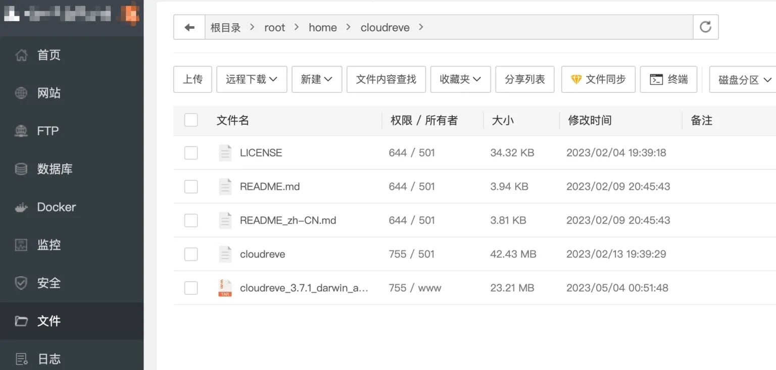Viewport: 776px width, 370px height.
Task: Open the 收藏夹 dropdown
Action: tap(460, 79)
